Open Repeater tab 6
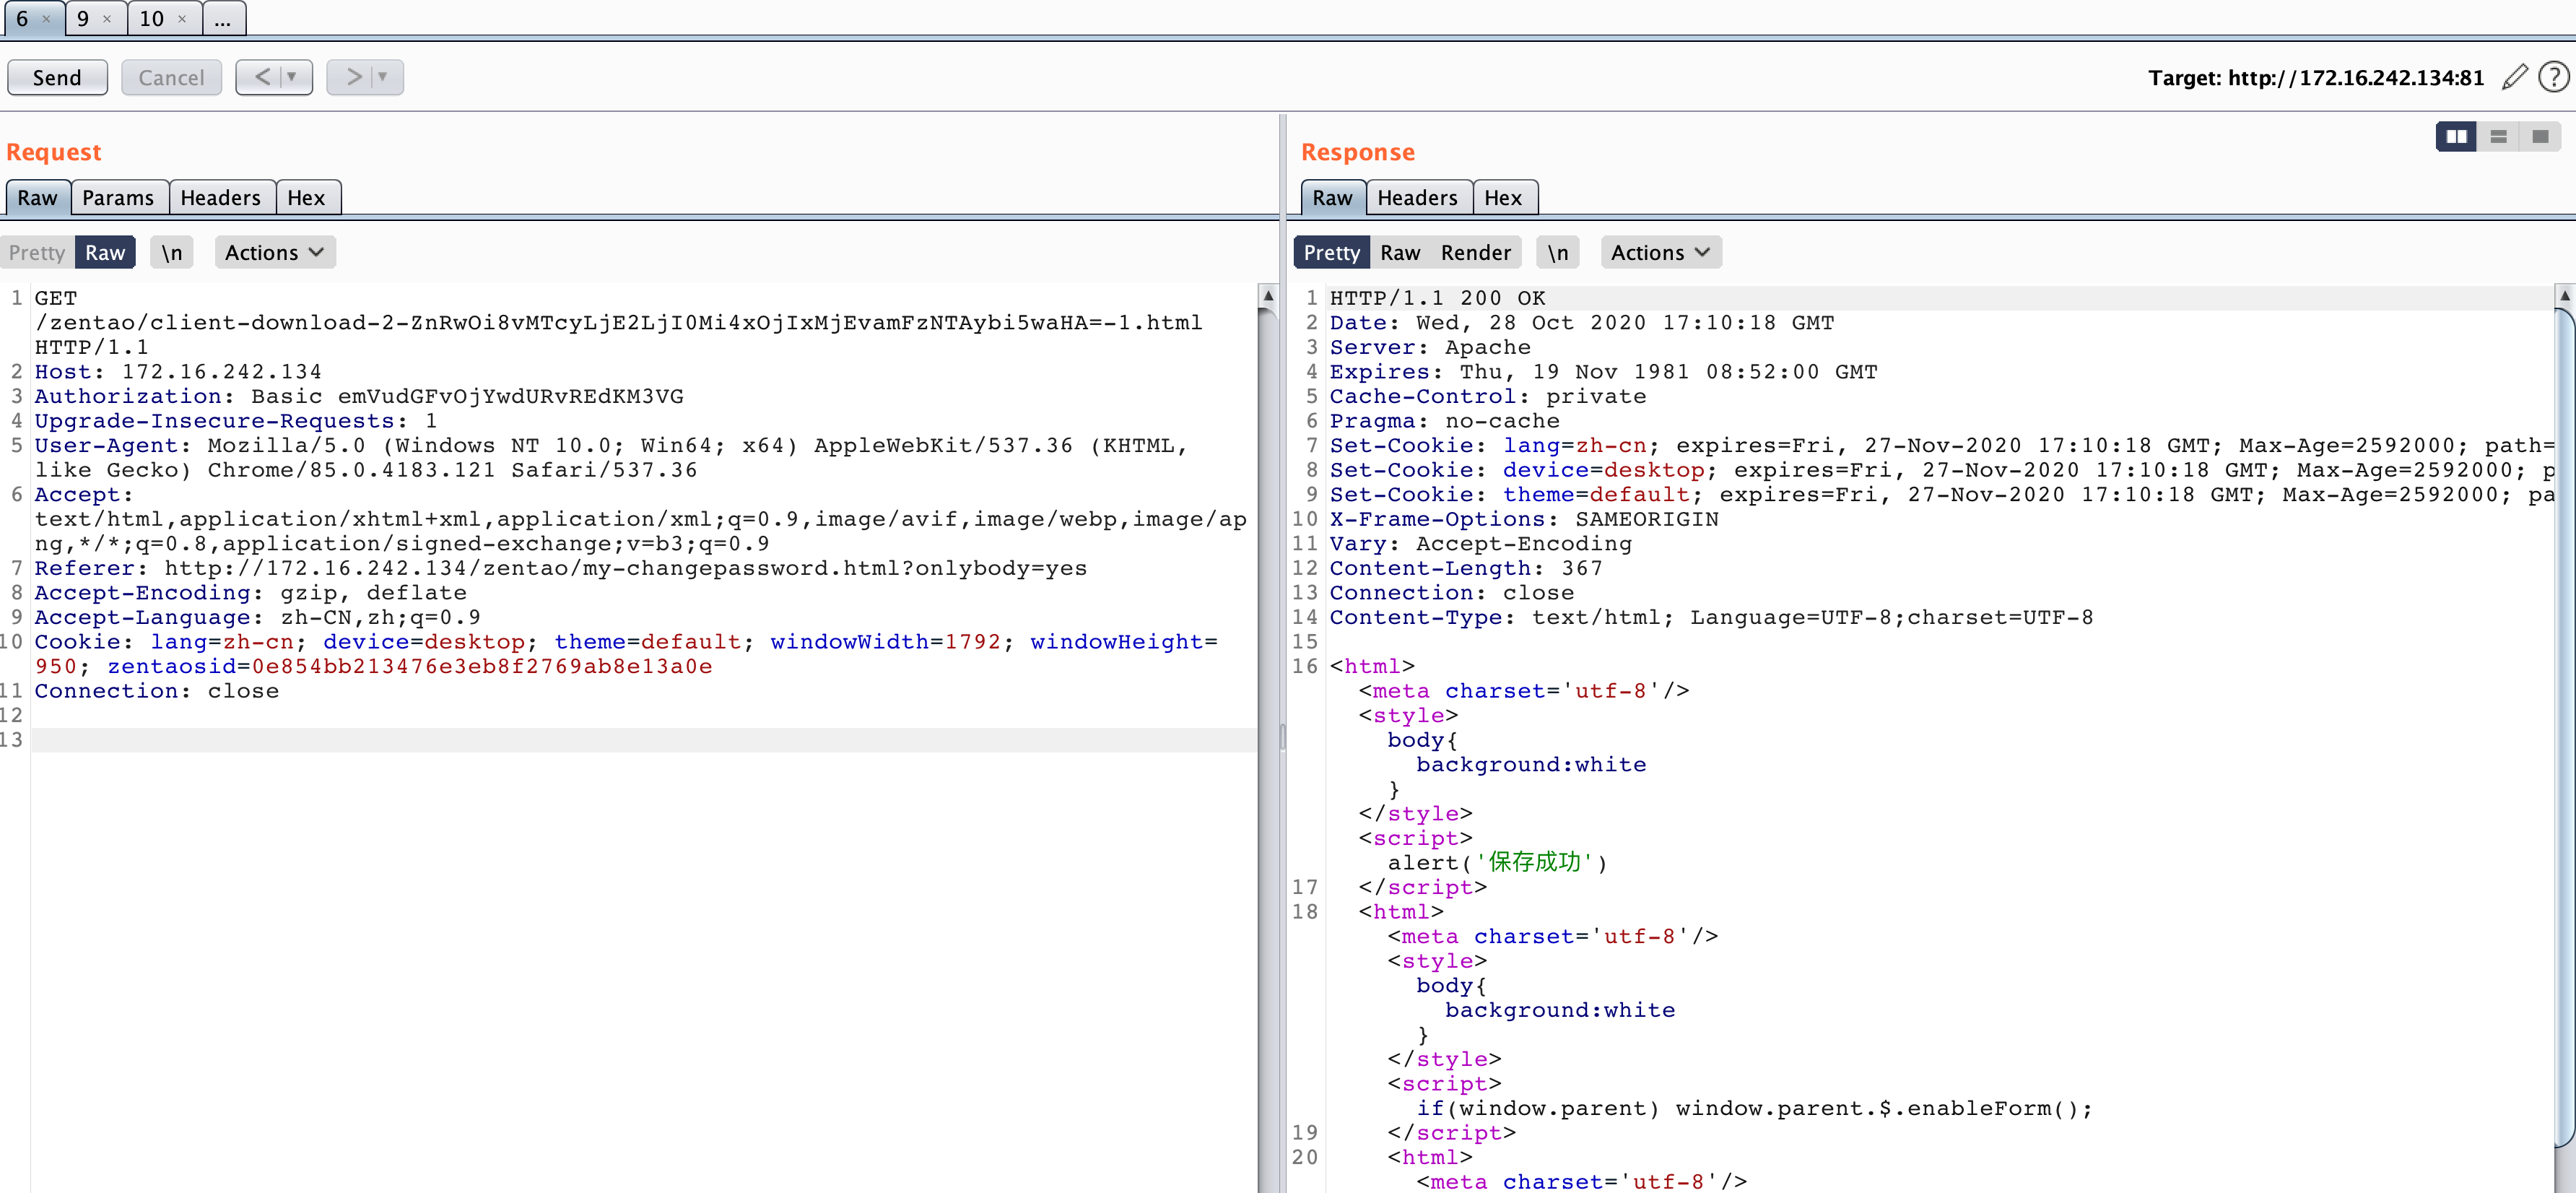 tap(22, 19)
